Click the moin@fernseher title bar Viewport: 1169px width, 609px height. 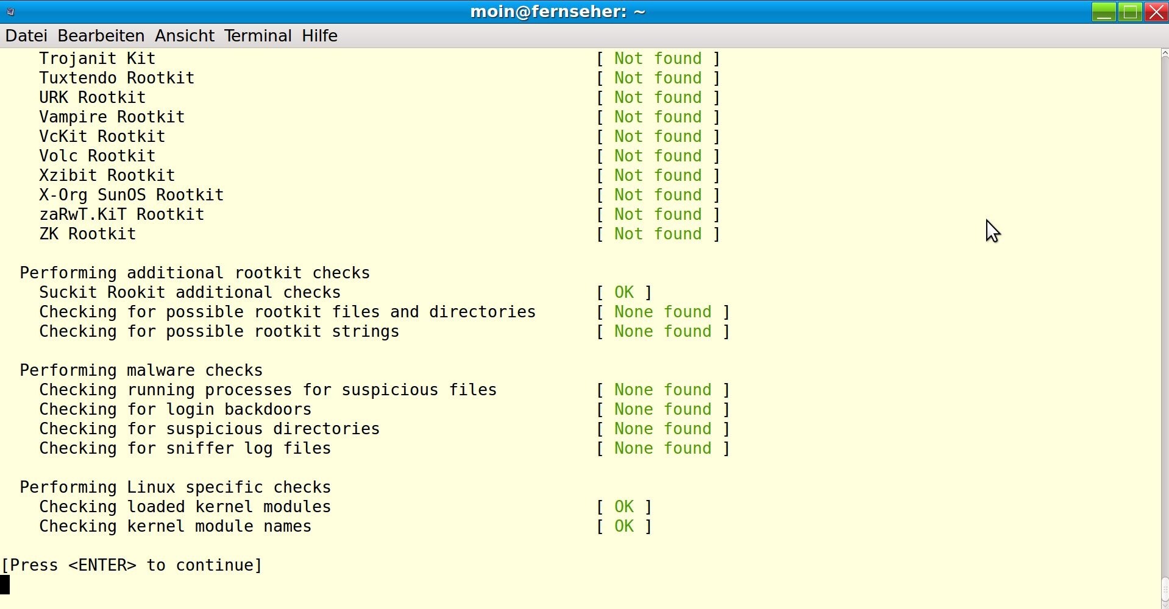[x=557, y=11]
